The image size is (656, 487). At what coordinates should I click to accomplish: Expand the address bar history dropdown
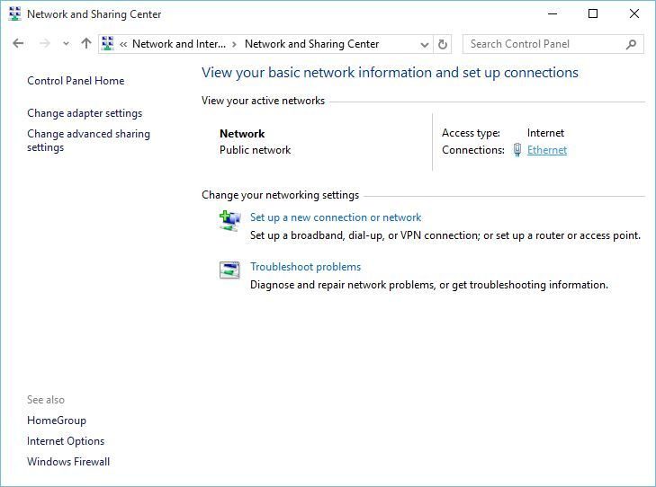click(x=425, y=43)
